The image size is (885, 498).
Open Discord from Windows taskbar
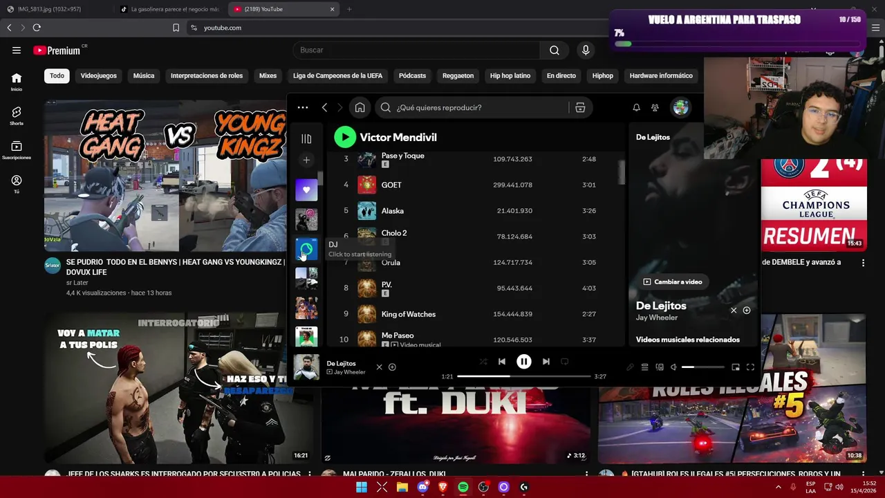pos(422,487)
